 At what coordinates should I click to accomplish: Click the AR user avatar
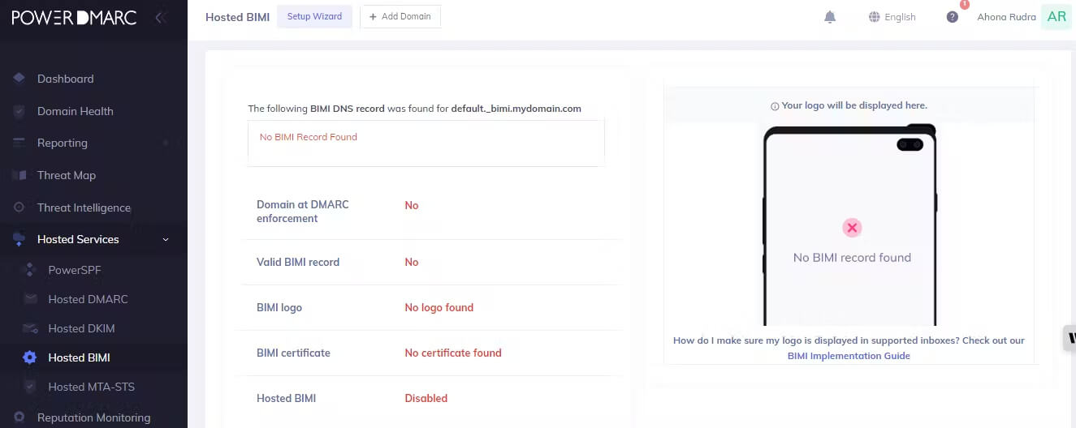click(x=1057, y=16)
